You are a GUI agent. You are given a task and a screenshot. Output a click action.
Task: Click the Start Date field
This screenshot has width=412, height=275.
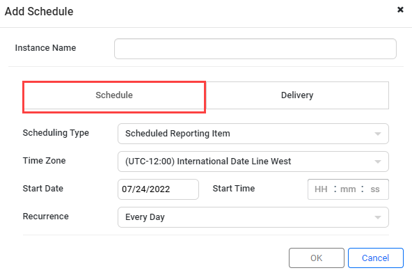point(158,189)
